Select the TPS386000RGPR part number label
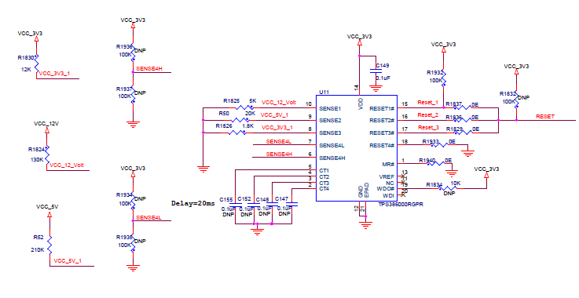 (x=401, y=204)
